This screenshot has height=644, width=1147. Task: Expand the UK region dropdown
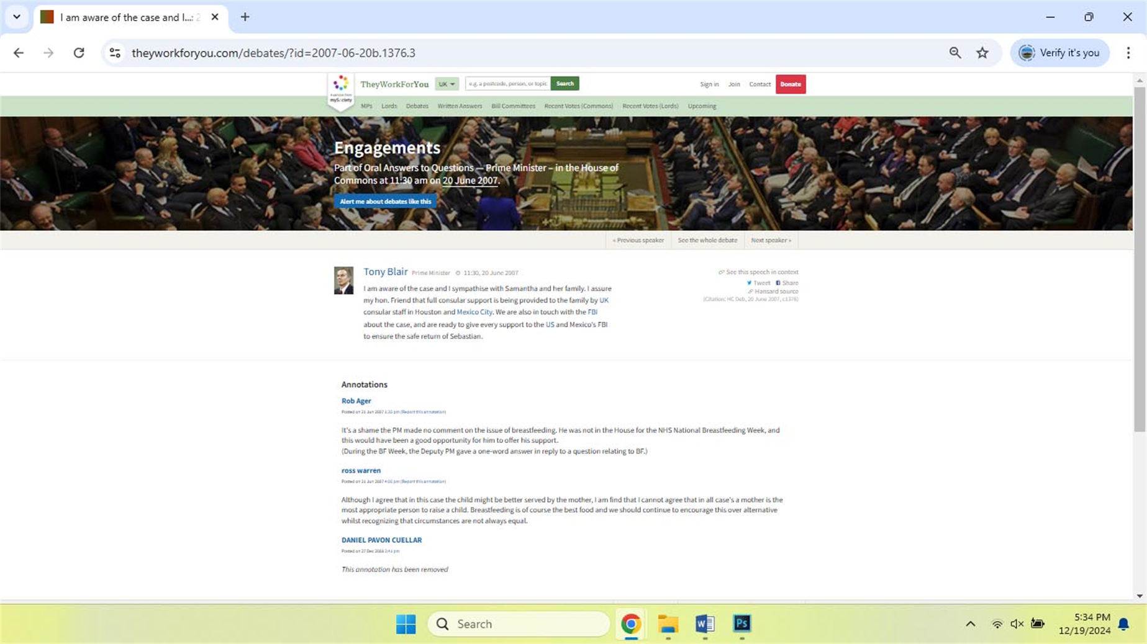click(447, 84)
